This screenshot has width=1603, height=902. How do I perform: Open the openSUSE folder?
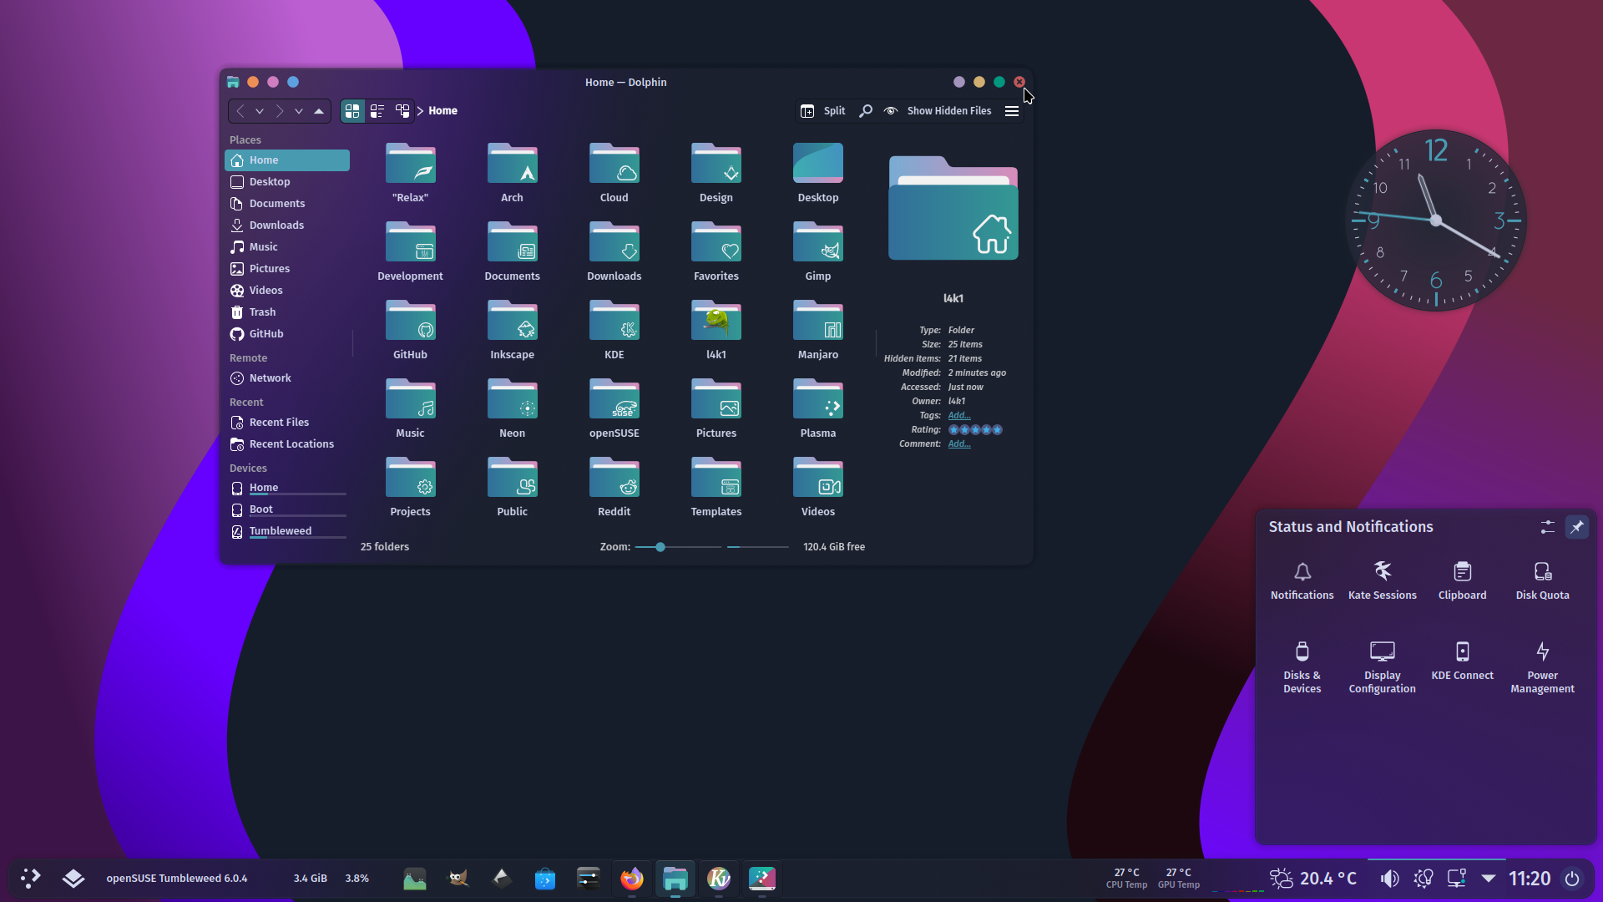tap(614, 408)
